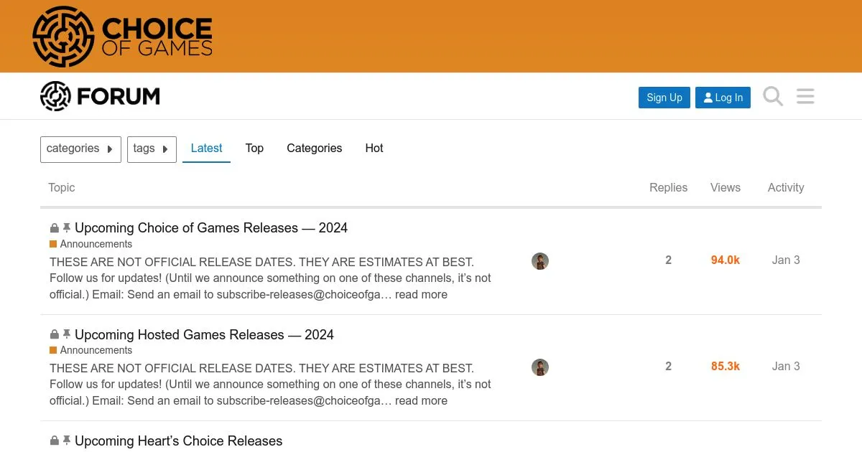
Task: Click the Forum maze logo
Action: point(100,96)
